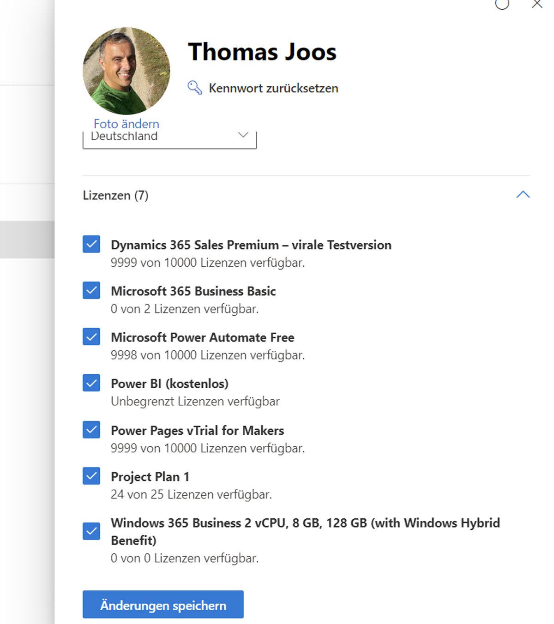This screenshot has width=554, height=624.
Task: Click '24 von 25 Lizenzen verfügbar' text
Action: [191, 494]
